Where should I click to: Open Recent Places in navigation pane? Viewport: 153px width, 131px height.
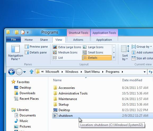pyautogui.click(x=26, y=98)
